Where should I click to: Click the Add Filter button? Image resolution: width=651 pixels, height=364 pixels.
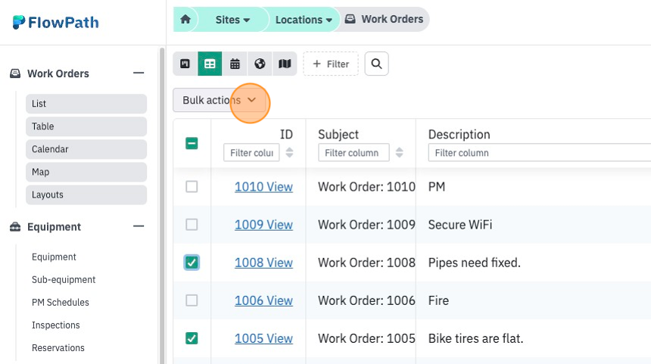point(331,64)
